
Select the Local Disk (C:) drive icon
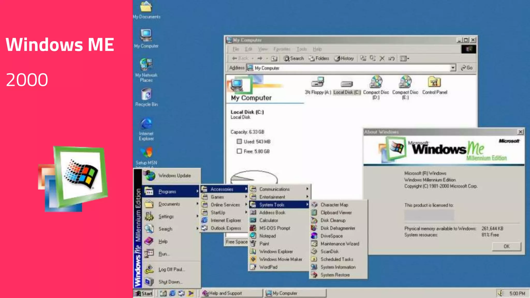(347, 87)
